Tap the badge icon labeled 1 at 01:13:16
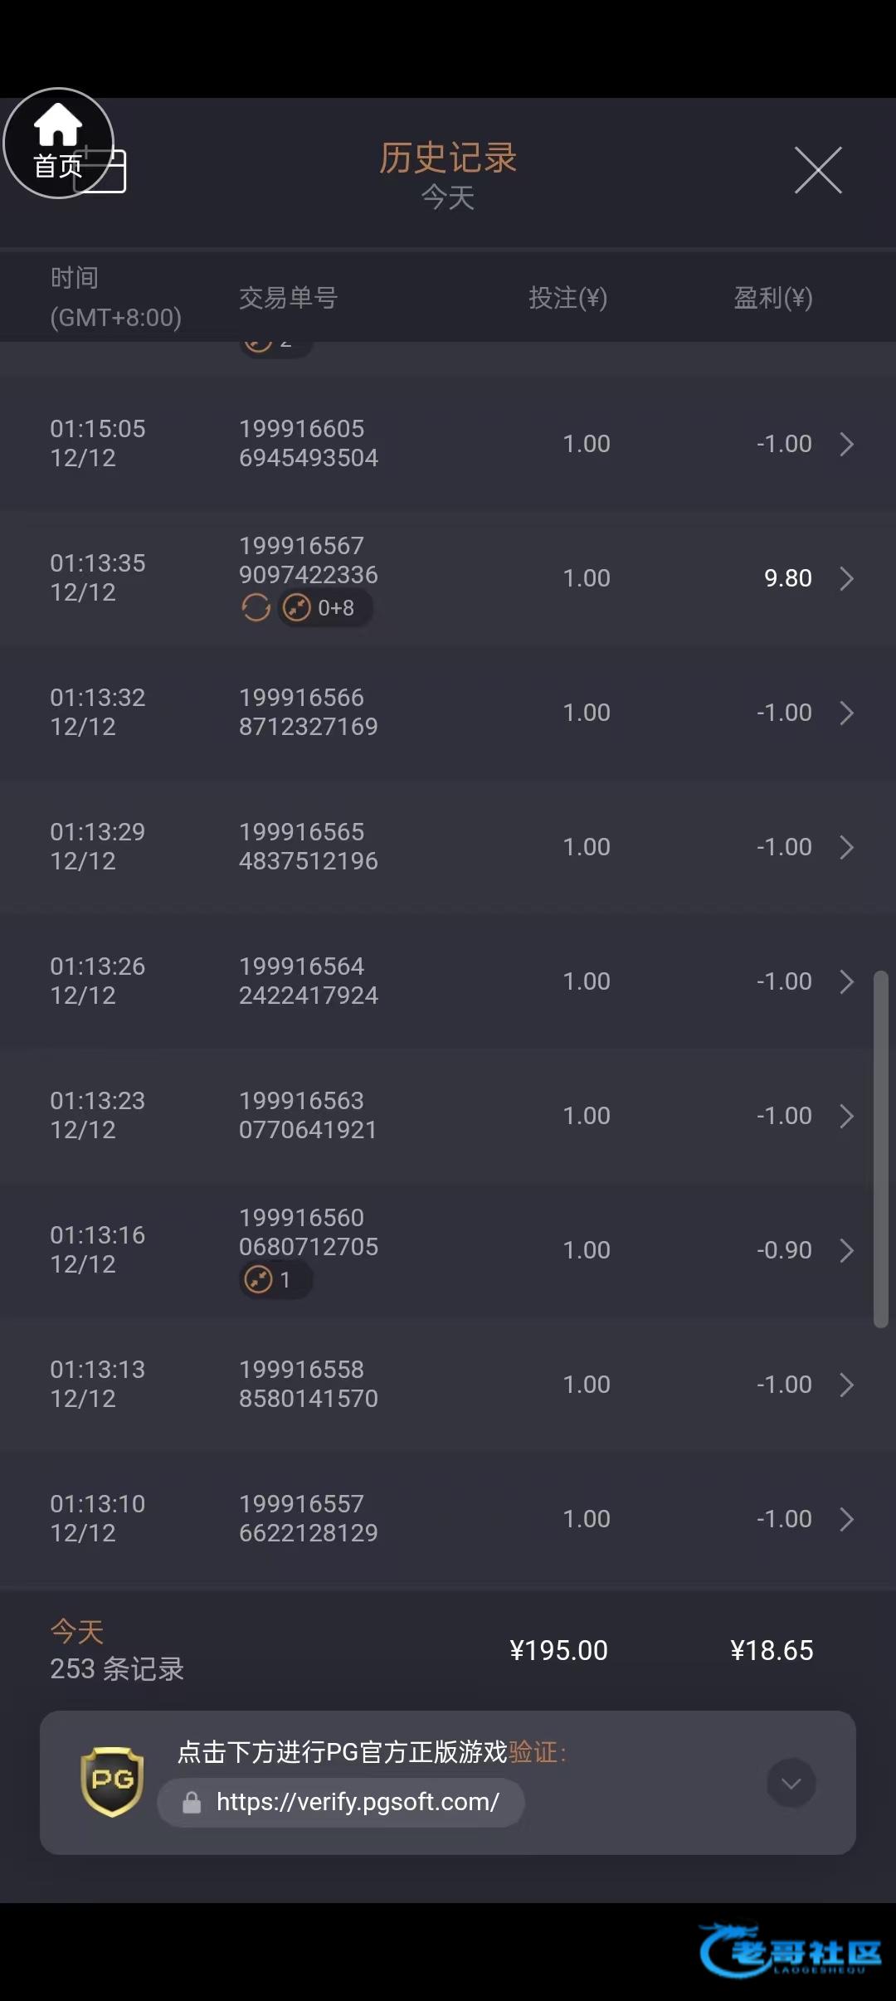The height and width of the screenshot is (2001, 896). pos(259,1280)
